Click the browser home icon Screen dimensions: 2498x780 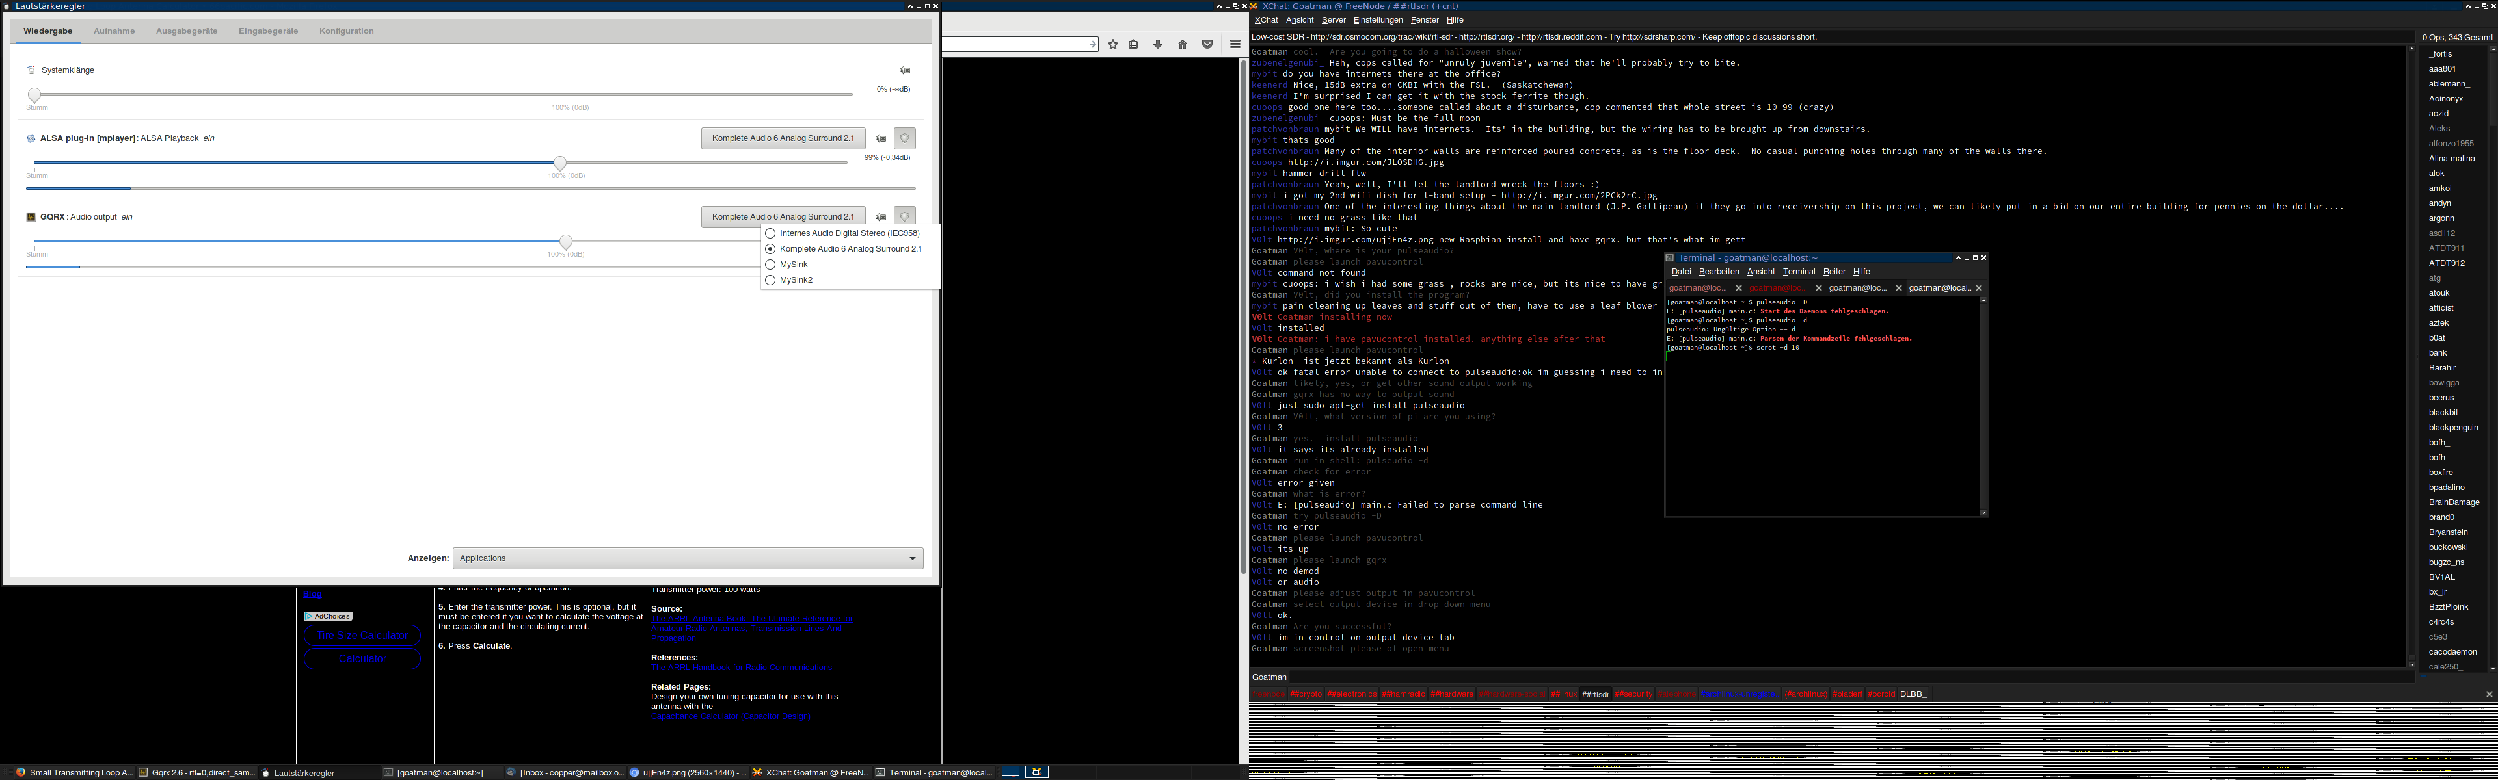point(1182,45)
